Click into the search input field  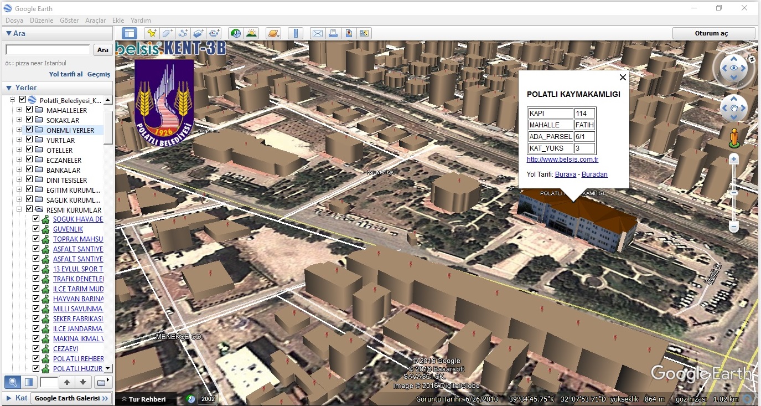point(48,50)
